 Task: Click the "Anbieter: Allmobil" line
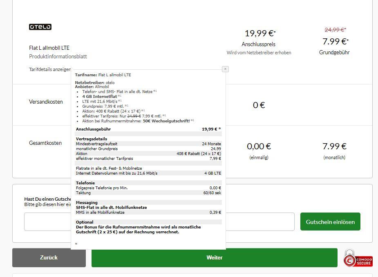pyautogui.click(x=92, y=86)
